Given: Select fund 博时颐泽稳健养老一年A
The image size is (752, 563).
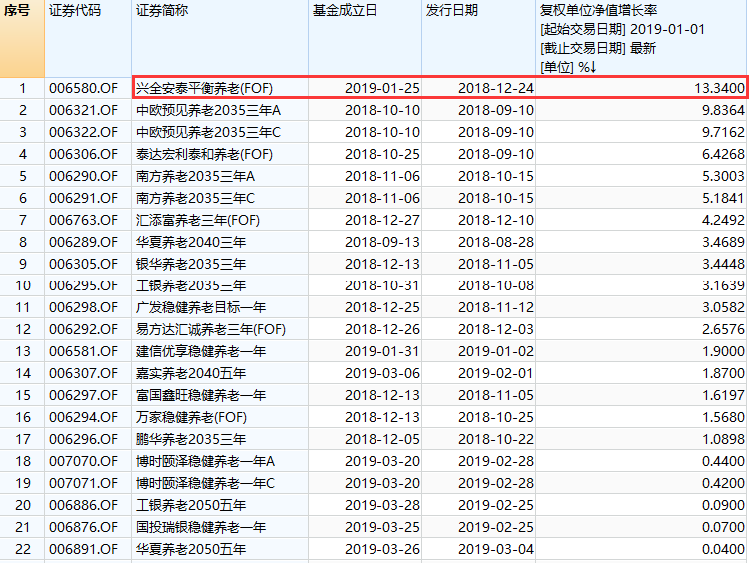Looking at the screenshot, I should coord(205,462).
